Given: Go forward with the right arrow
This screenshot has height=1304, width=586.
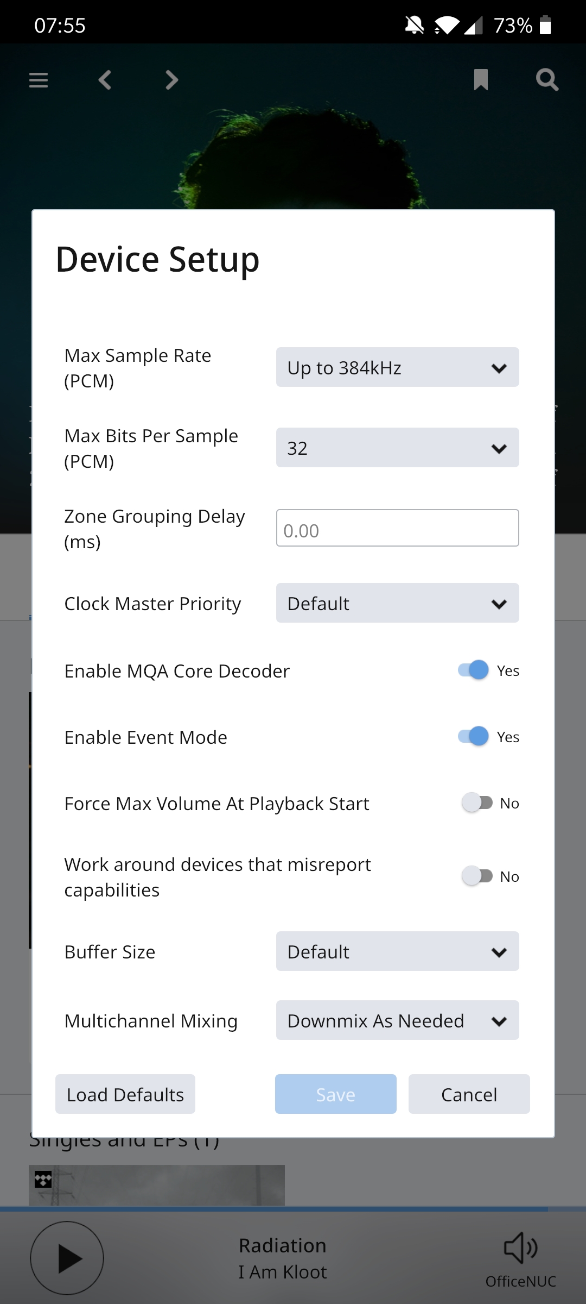Looking at the screenshot, I should 171,80.
